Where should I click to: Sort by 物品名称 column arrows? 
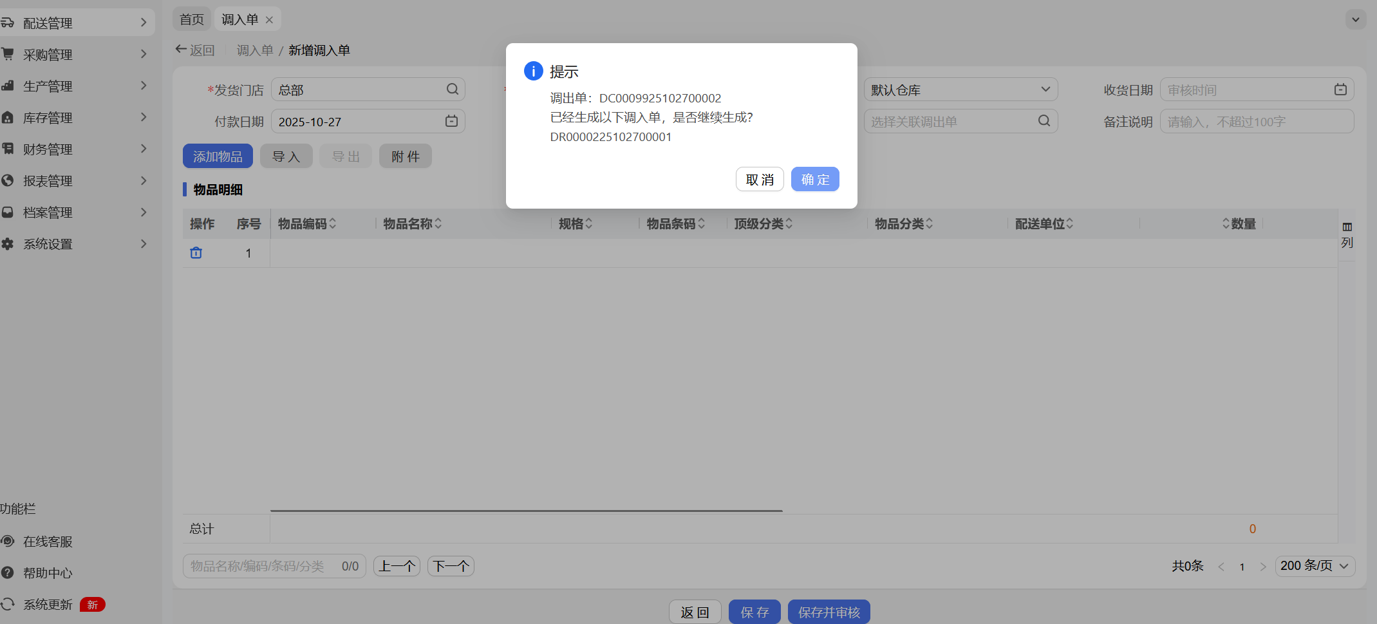438,223
